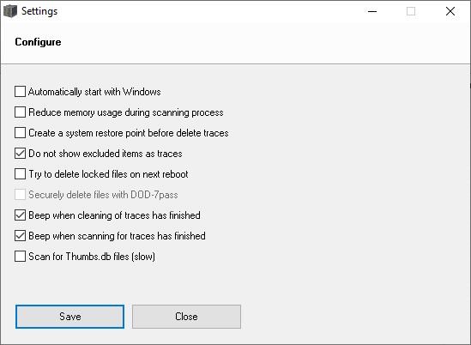The height and width of the screenshot is (345, 471).
Task: Toggle Try to delete locked files on next reboot
Action: [x=20, y=173]
